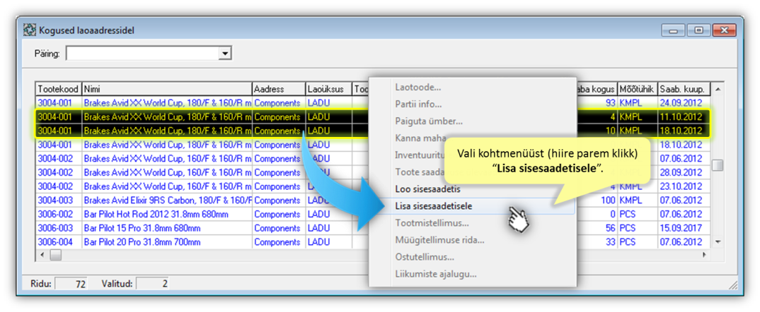
Task: Click 'Components' address in 3006-003 row
Action: (277, 228)
